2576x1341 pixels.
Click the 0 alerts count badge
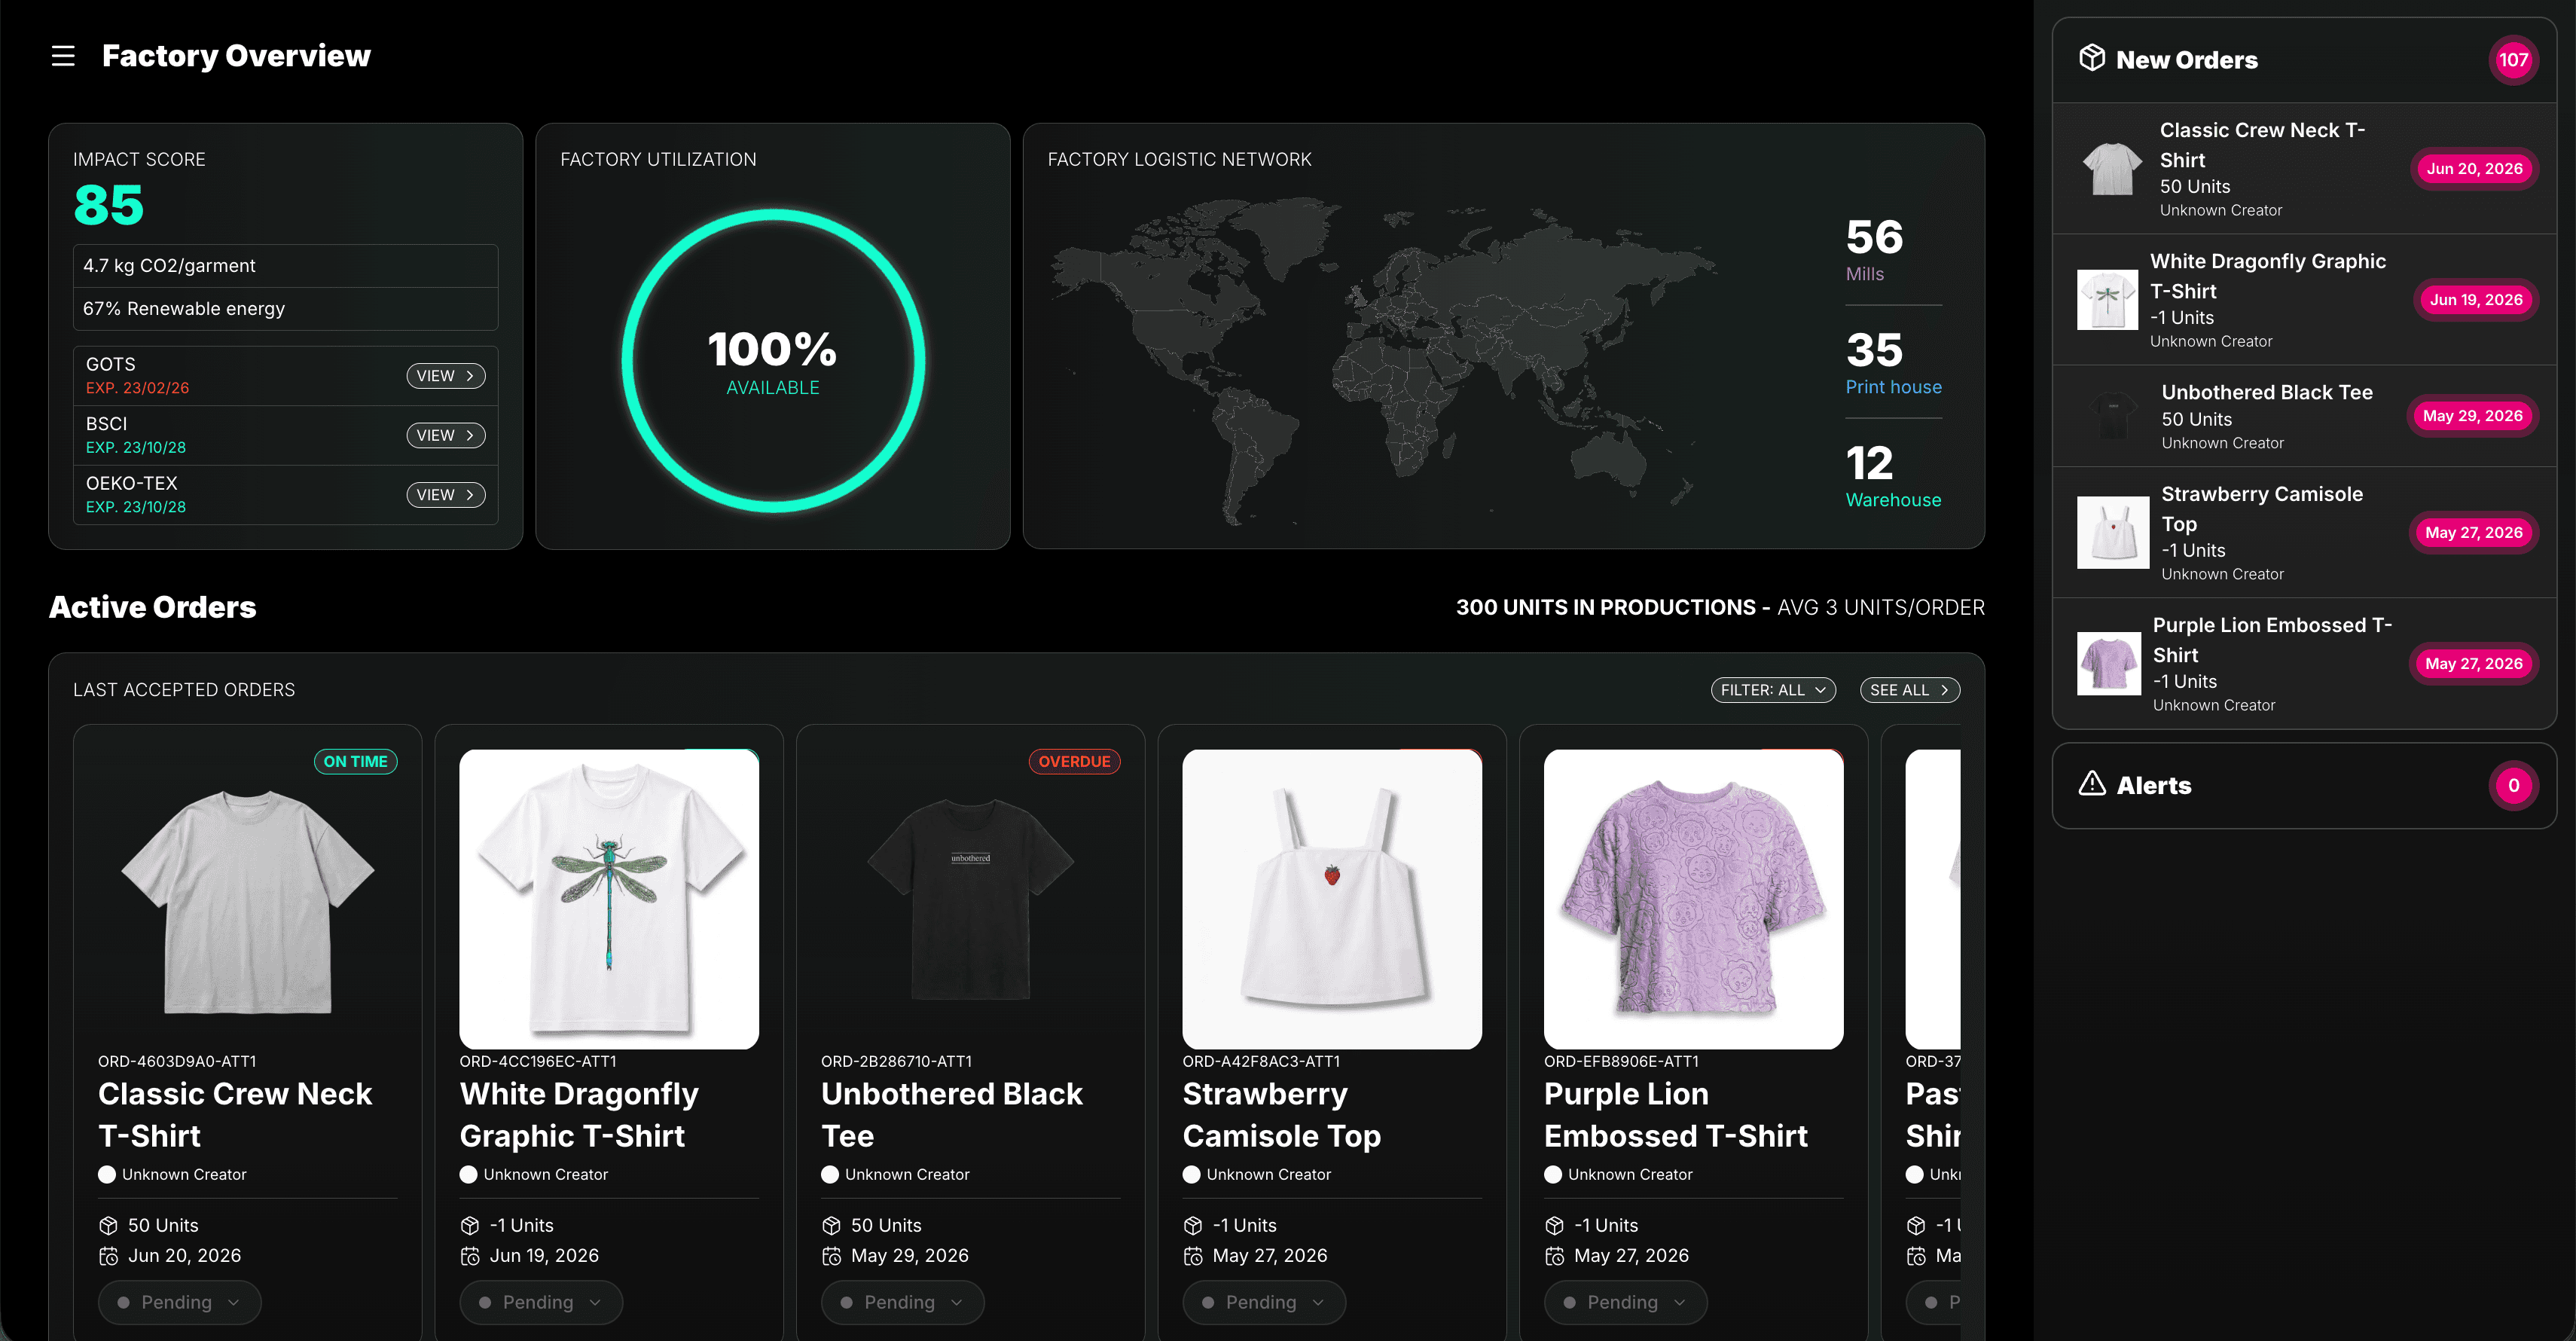point(2513,786)
